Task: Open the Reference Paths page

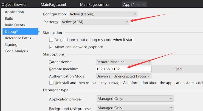Action: (18, 38)
